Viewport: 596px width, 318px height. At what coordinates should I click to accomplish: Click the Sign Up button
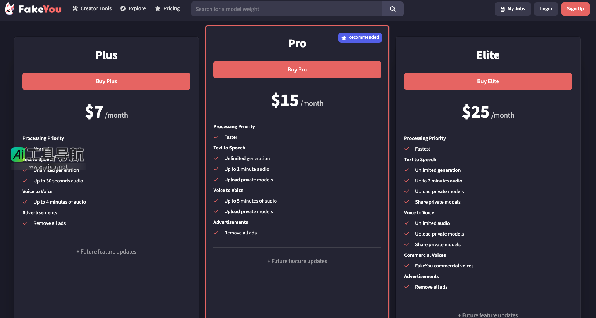point(575,9)
